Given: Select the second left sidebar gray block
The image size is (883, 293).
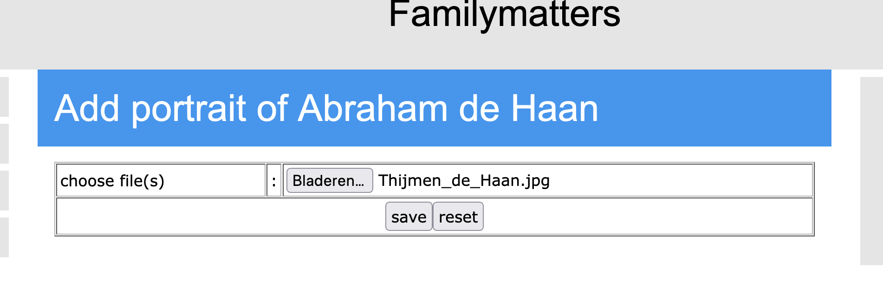Looking at the screenshot, I should pyautogui.click(x=4, y=144).
